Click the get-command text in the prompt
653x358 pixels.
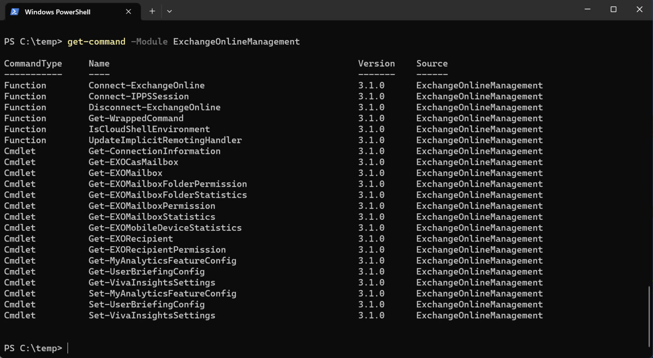(x=97, y=42)
